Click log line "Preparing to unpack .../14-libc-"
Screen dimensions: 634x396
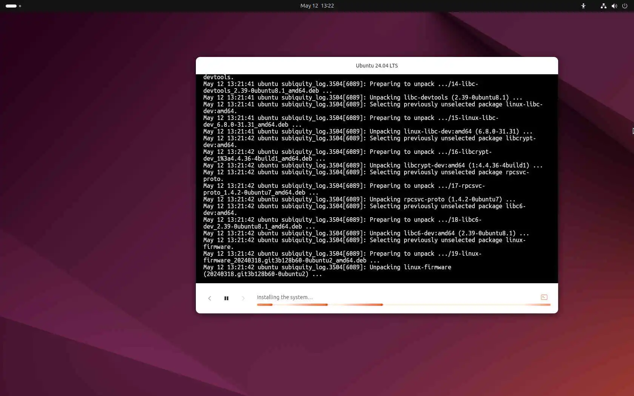point(341,84)
